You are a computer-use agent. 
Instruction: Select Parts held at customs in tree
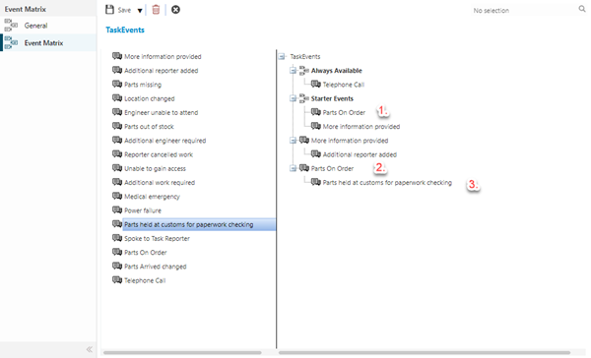click(387, 182)
